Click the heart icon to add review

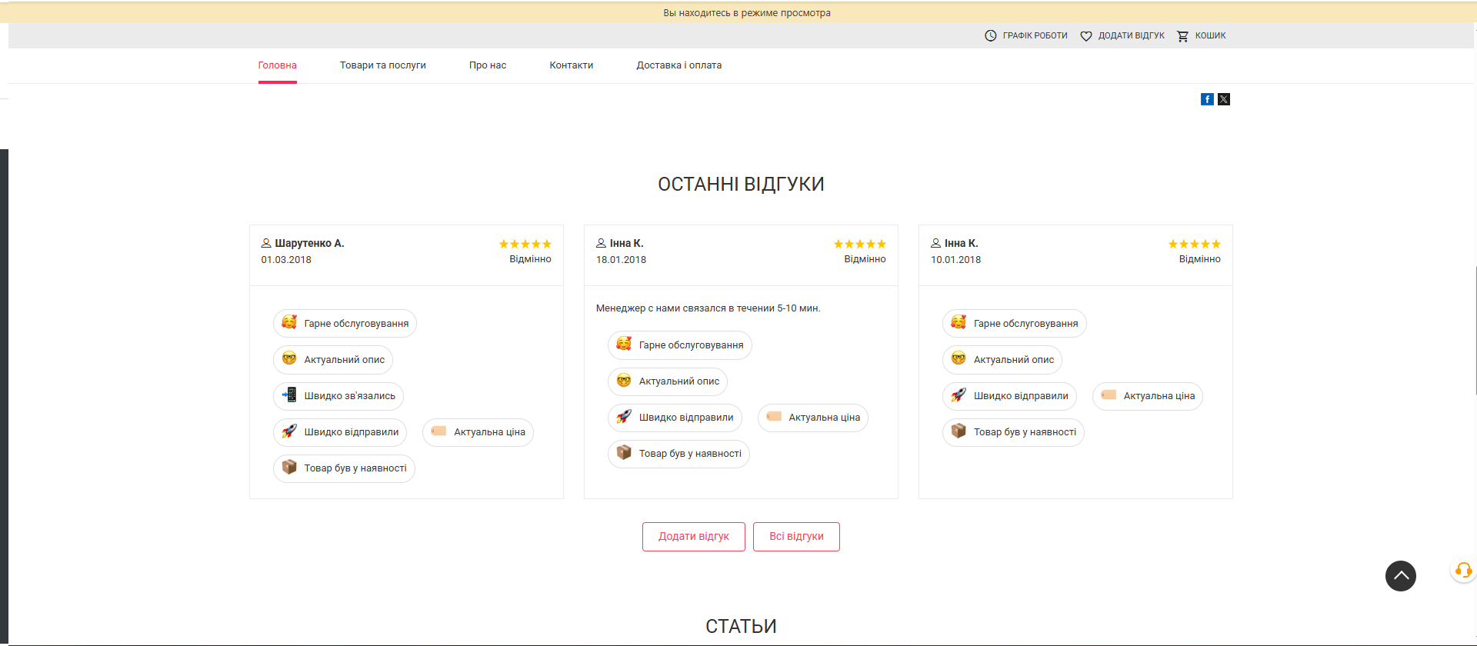click(x=1086, y=36)
